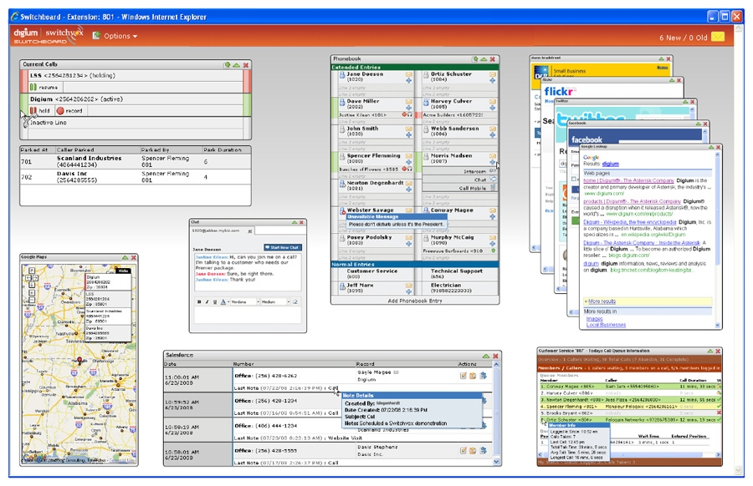Choose Intercom from Morris Madsen menu
This screenshot has height=486, width=753.
click(459, 171)
